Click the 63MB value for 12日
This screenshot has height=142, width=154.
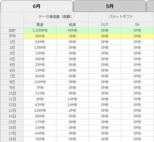pos(40,105)
